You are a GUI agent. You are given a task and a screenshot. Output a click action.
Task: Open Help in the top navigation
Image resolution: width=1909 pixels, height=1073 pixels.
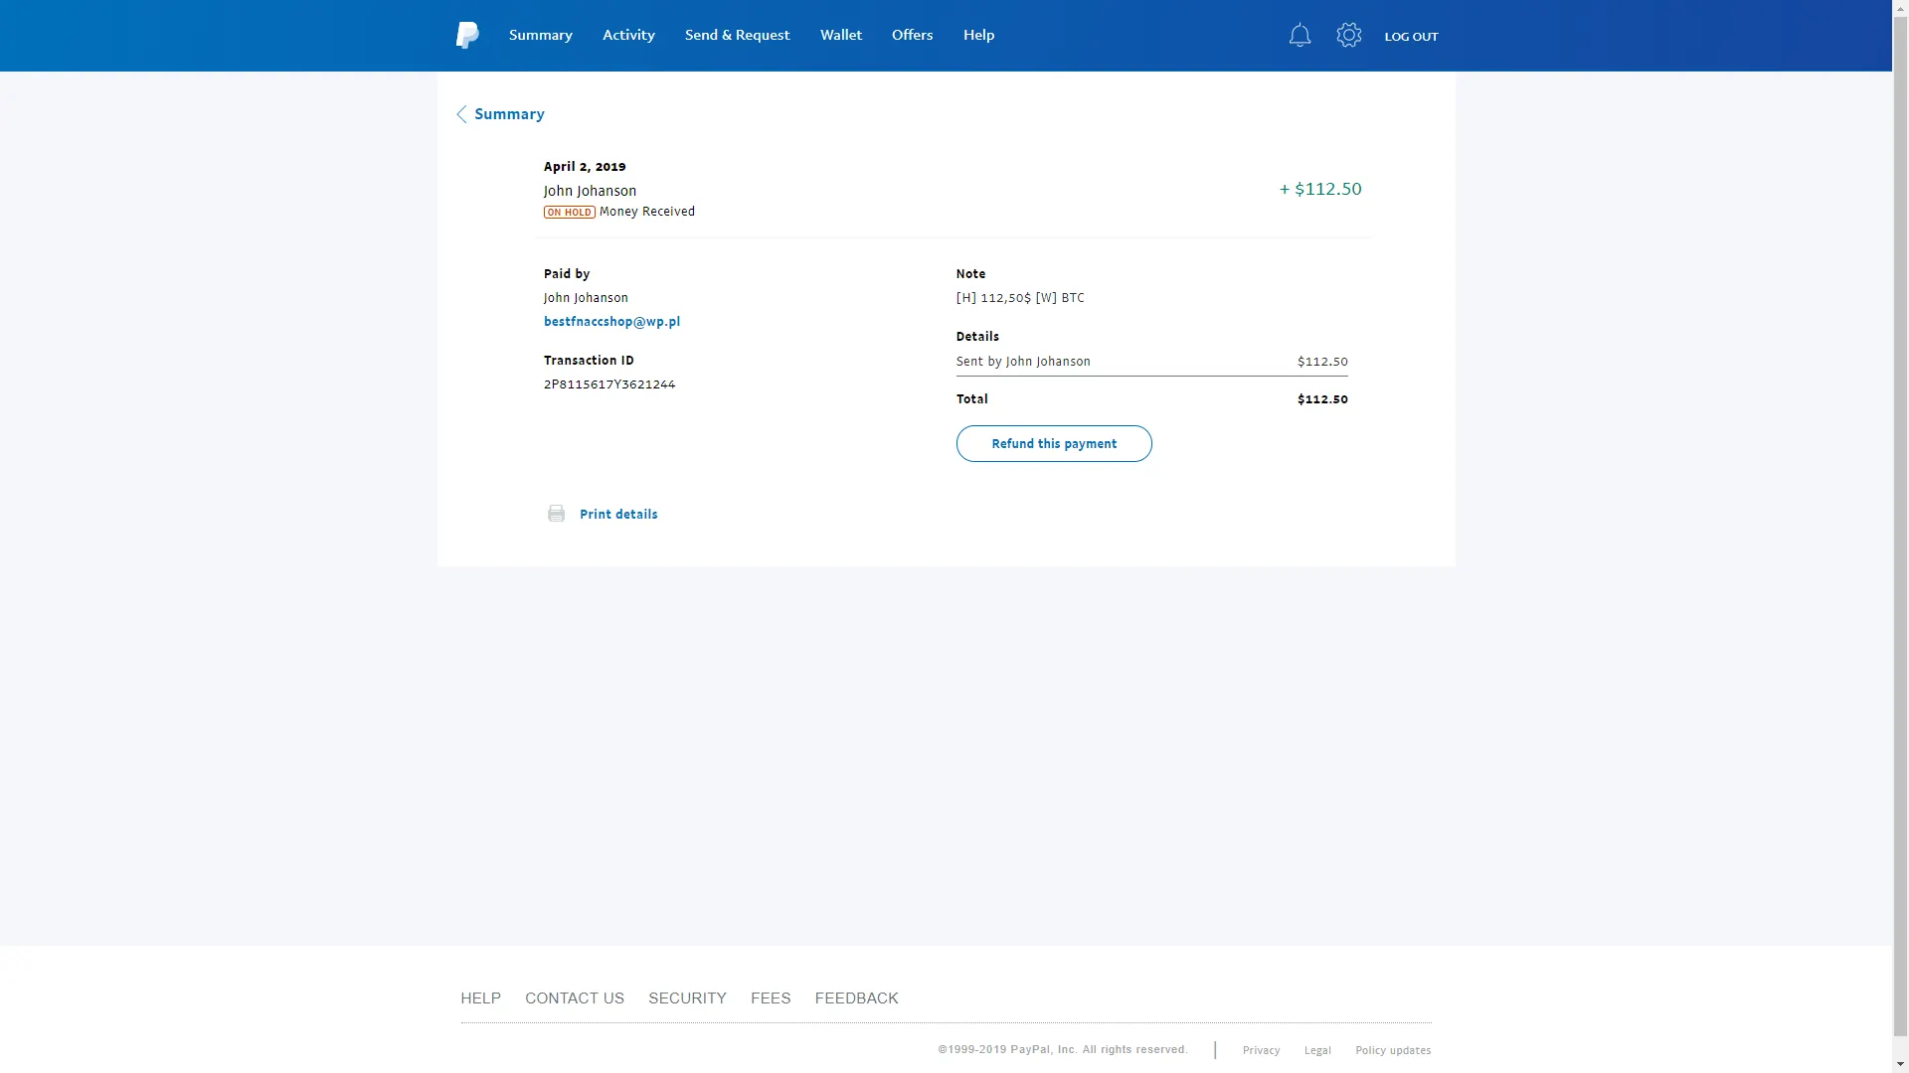point(978,35)
